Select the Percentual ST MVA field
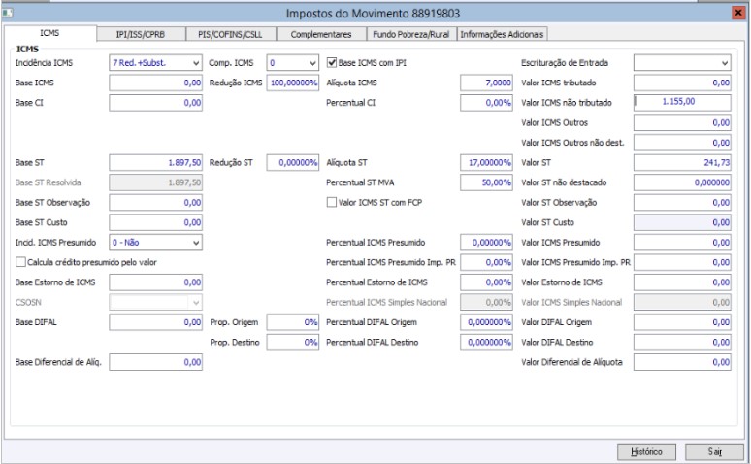Viewport: 751px width, 464px height. click(x=486, y=182)
